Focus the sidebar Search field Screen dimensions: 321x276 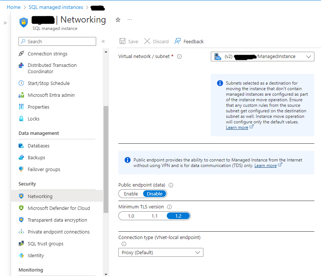point(57,41)
